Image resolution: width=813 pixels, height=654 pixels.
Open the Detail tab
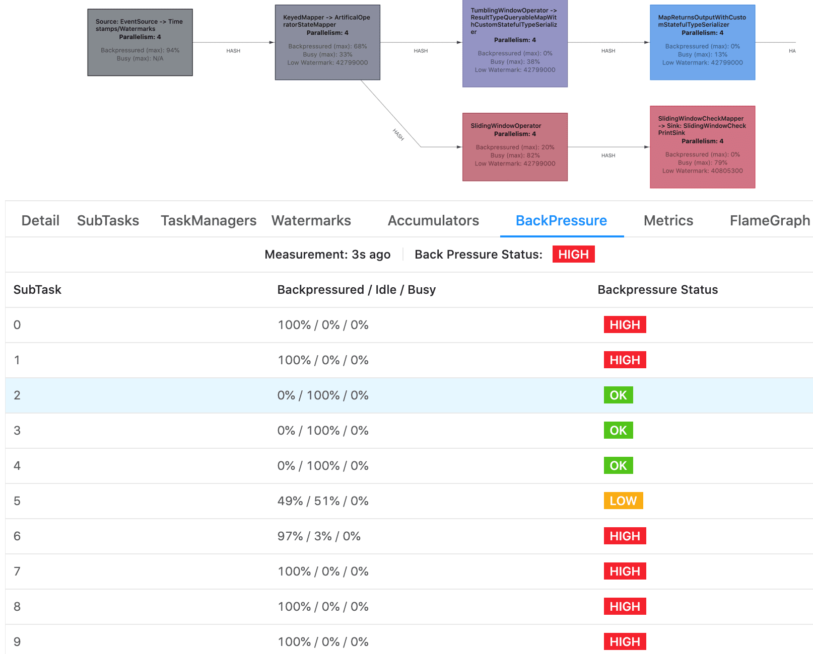(x=40, y=220)
